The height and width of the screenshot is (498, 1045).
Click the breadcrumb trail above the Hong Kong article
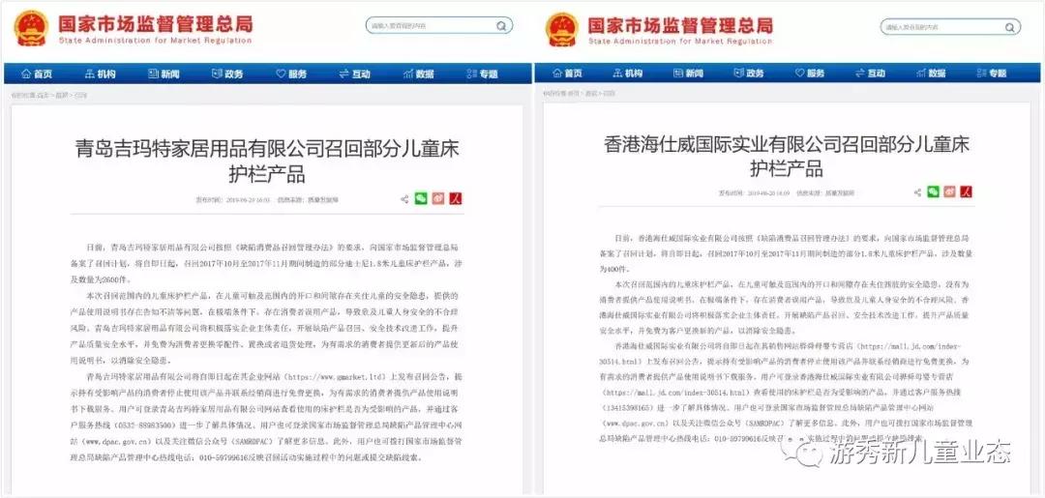pyautogui.click(x=580, y=94)
